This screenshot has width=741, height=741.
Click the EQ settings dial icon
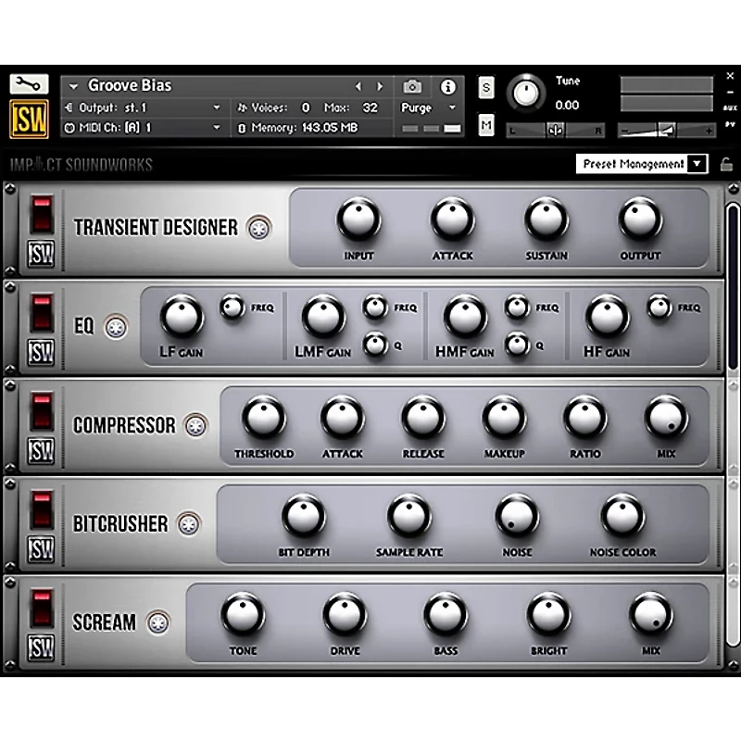click(116, 327)
